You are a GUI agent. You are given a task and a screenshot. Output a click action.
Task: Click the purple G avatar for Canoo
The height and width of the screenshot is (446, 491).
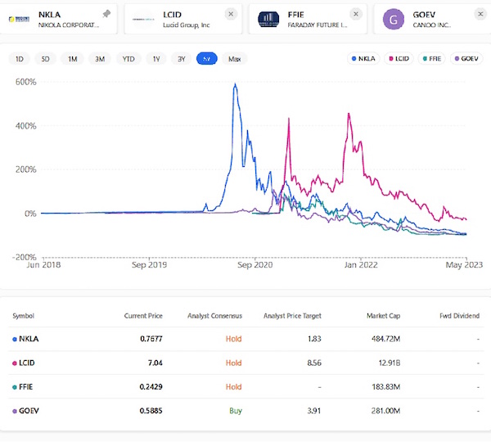point(394,20)
